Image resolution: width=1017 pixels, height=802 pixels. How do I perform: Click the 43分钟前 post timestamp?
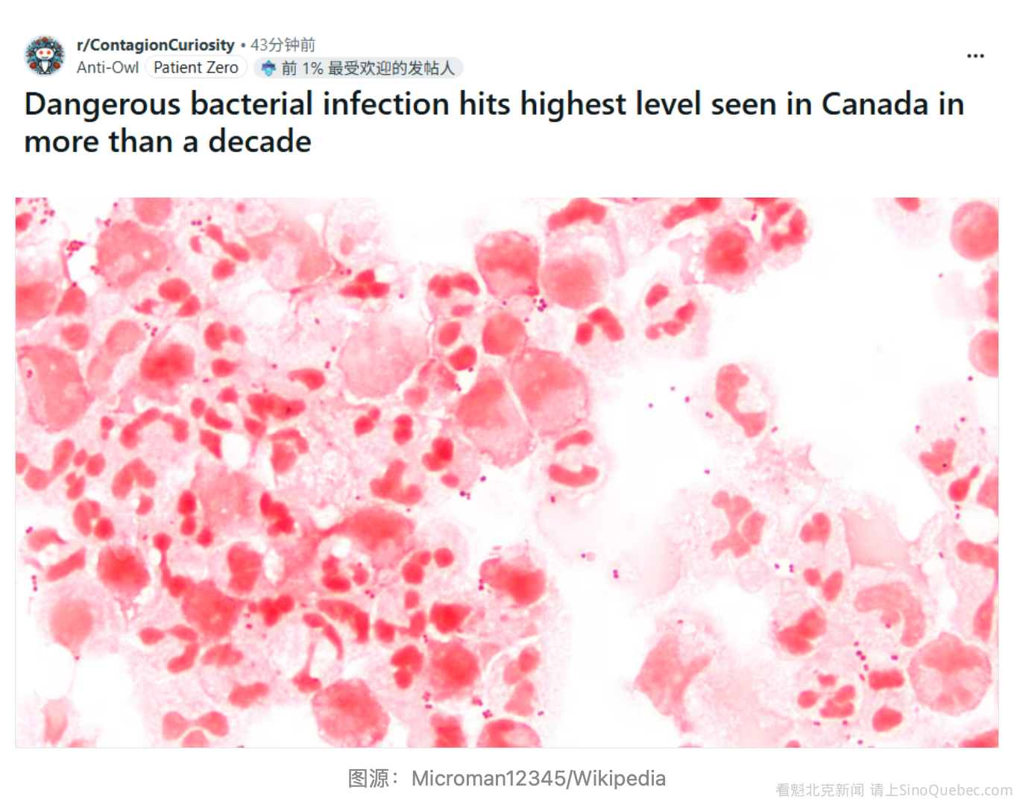click(283, 45)
